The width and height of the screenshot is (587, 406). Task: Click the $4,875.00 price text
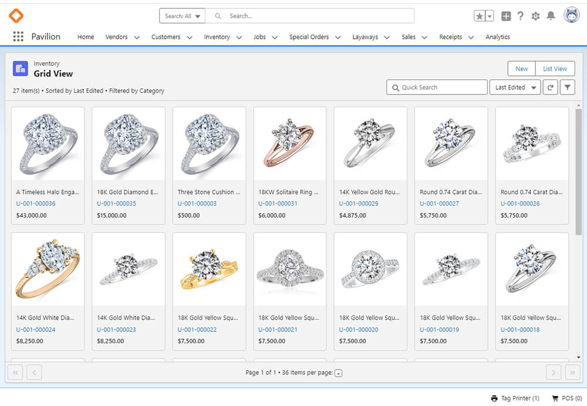click(353, 216)
